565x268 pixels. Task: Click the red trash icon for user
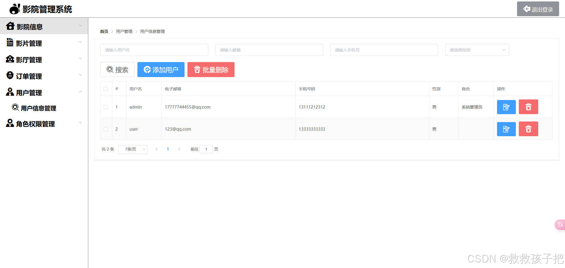tap(528, 129)
